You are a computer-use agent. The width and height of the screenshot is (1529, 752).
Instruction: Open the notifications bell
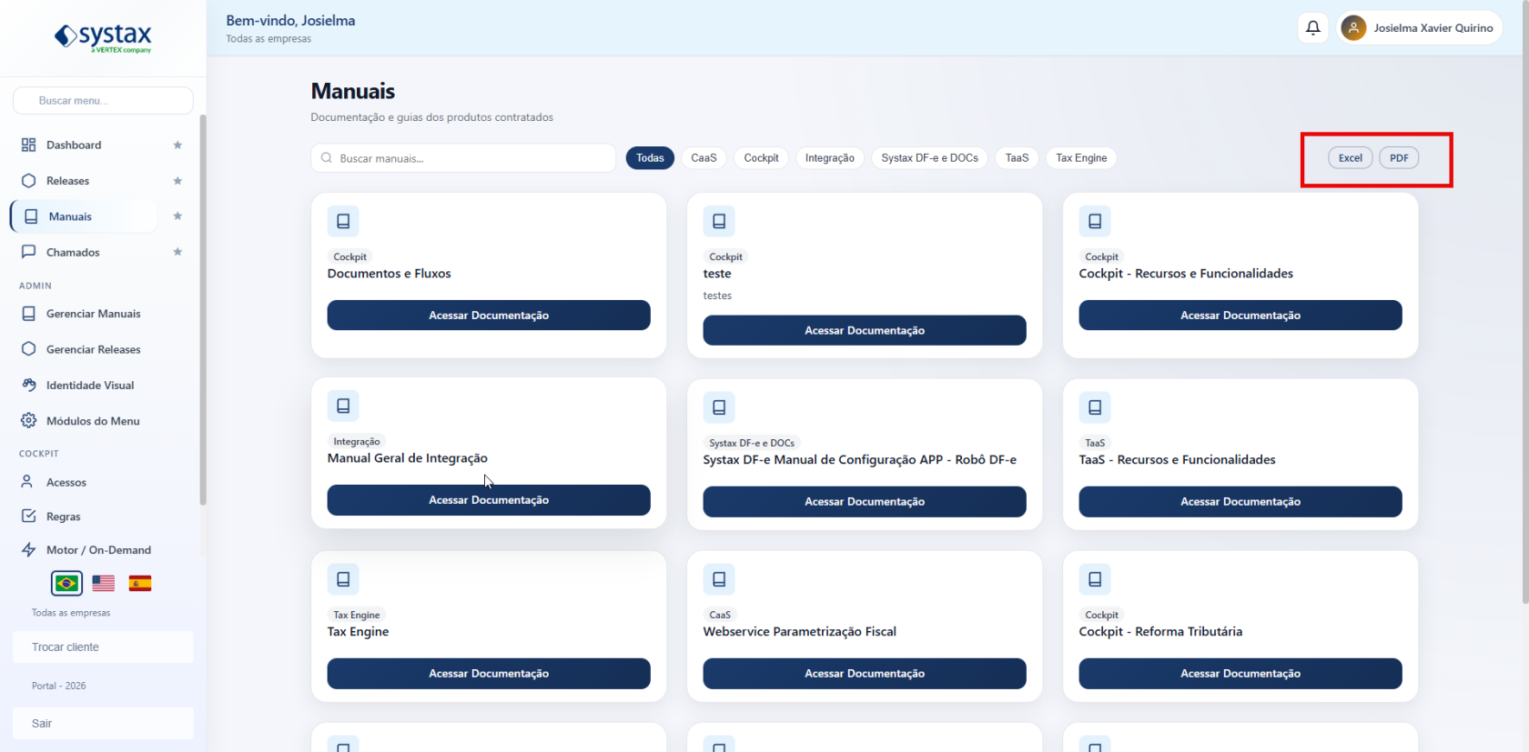1313,28
